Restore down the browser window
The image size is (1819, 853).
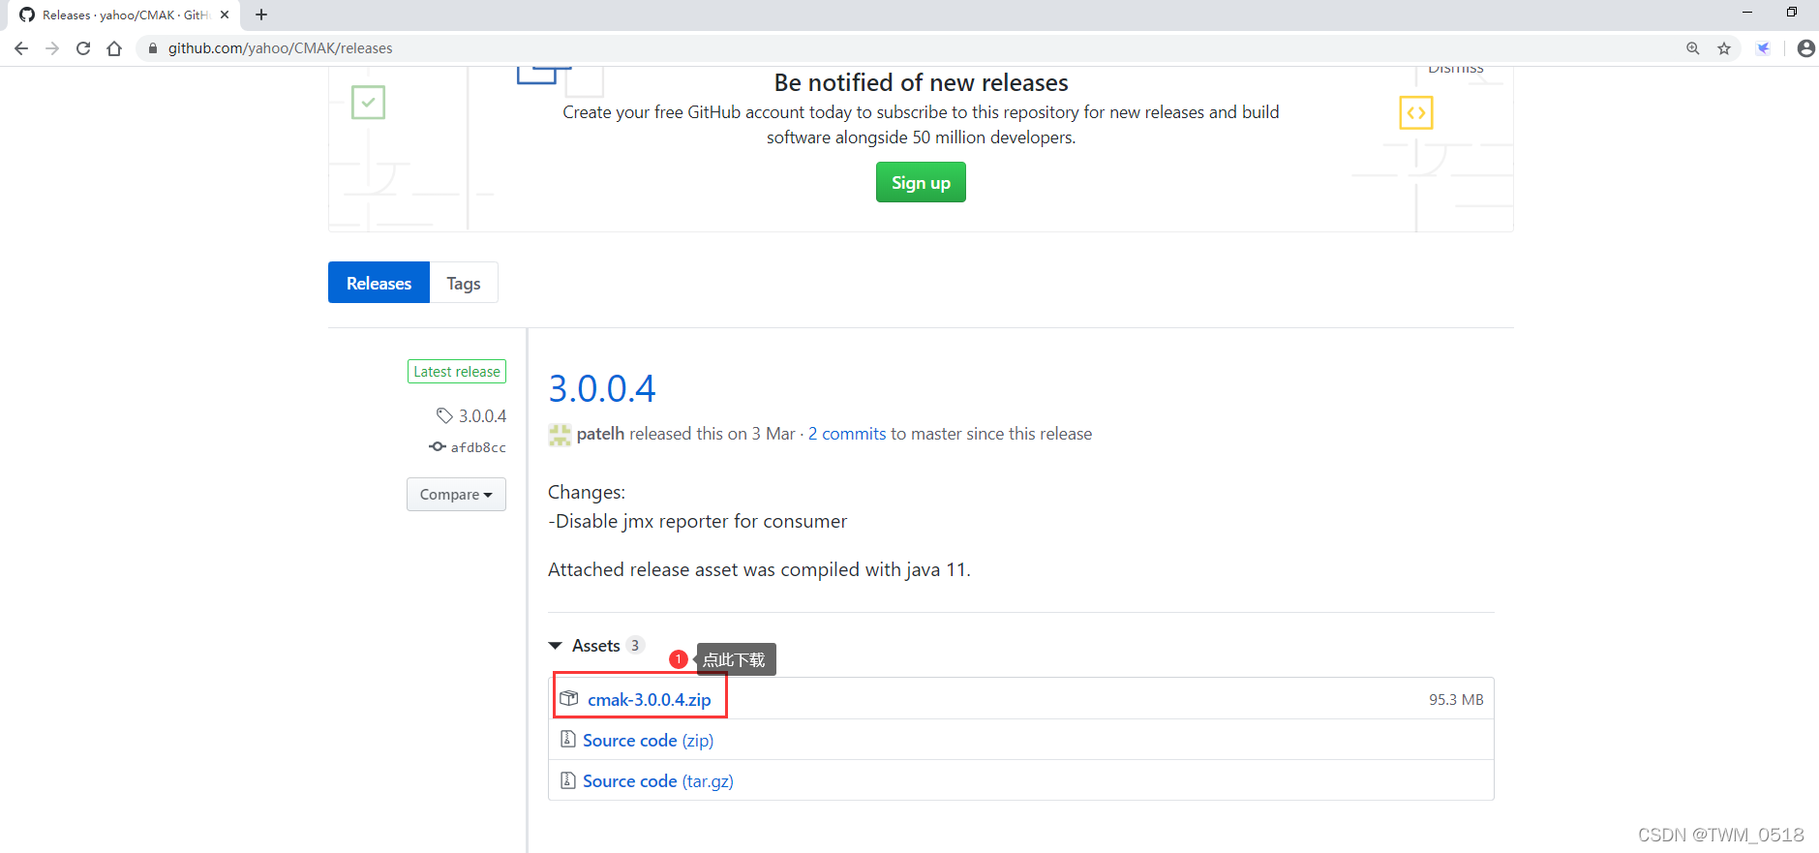point(1792,13)
